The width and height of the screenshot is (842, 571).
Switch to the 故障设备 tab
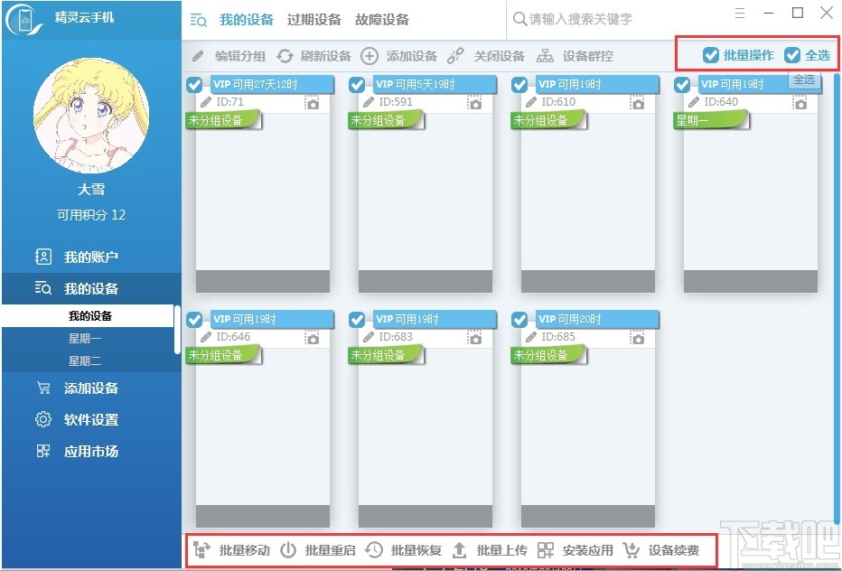point(382,20)
